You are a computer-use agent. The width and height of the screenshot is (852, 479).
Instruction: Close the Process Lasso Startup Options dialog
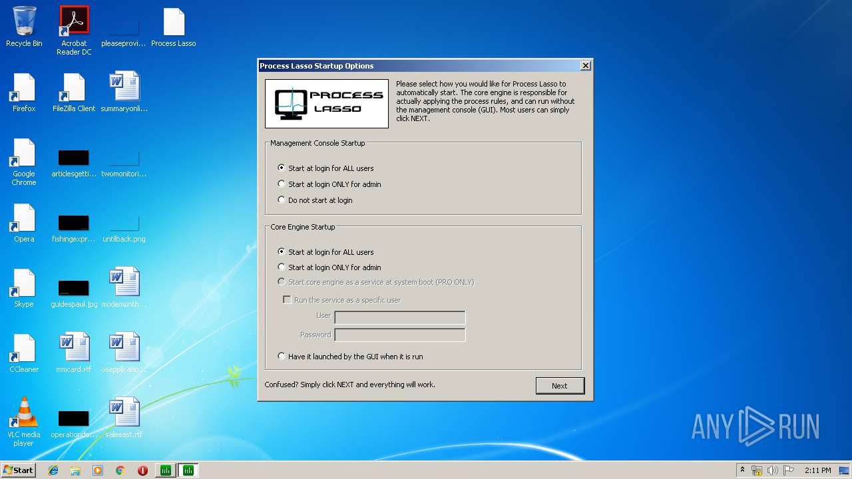[x=585, y=66]
